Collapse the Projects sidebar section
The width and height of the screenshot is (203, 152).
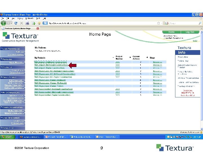tap(2, 67)
